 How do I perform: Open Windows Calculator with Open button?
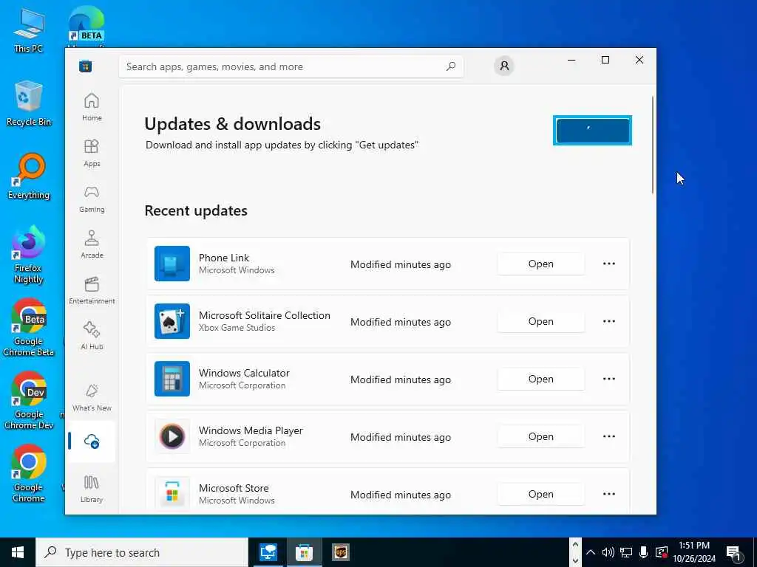(540, 379)
